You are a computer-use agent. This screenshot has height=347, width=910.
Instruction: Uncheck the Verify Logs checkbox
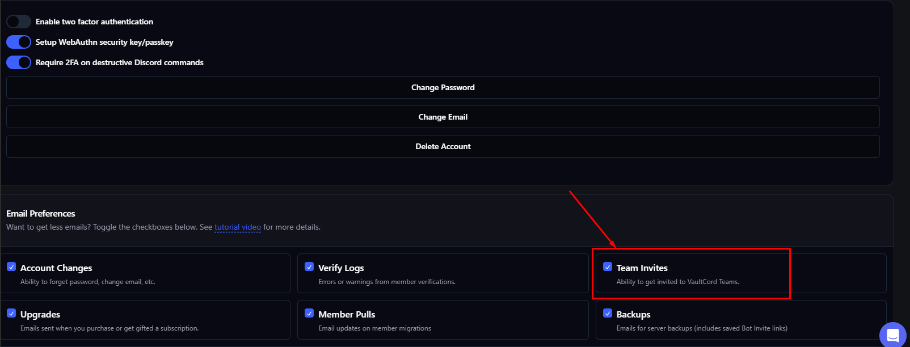(x=309, y=266)
